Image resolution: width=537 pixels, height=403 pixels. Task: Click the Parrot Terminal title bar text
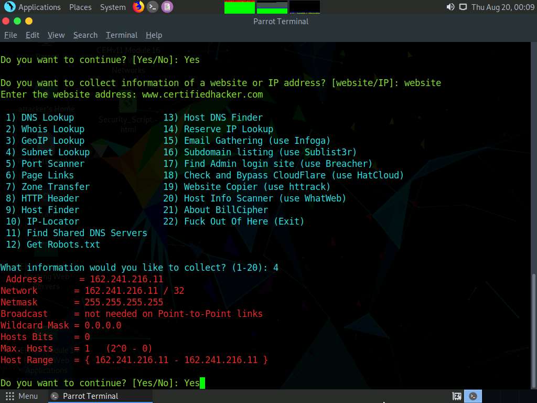281,21
